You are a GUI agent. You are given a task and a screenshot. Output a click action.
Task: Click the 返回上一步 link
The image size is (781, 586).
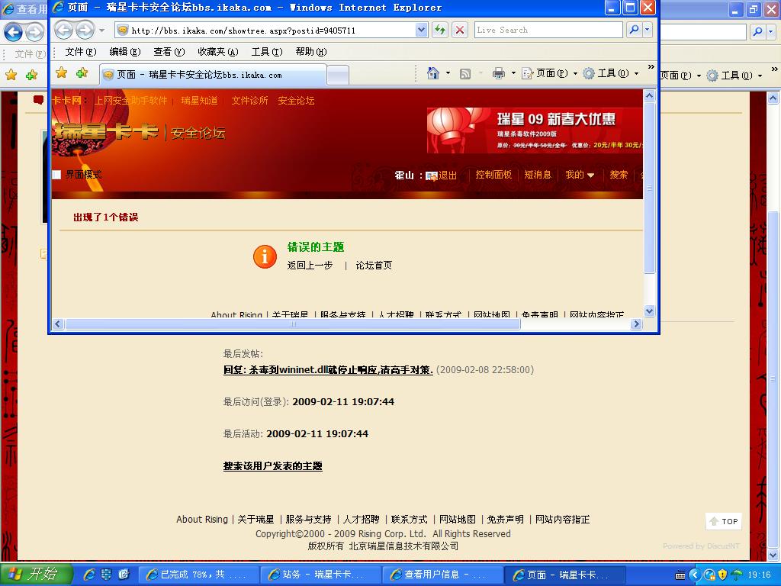(x=310, y=266)
